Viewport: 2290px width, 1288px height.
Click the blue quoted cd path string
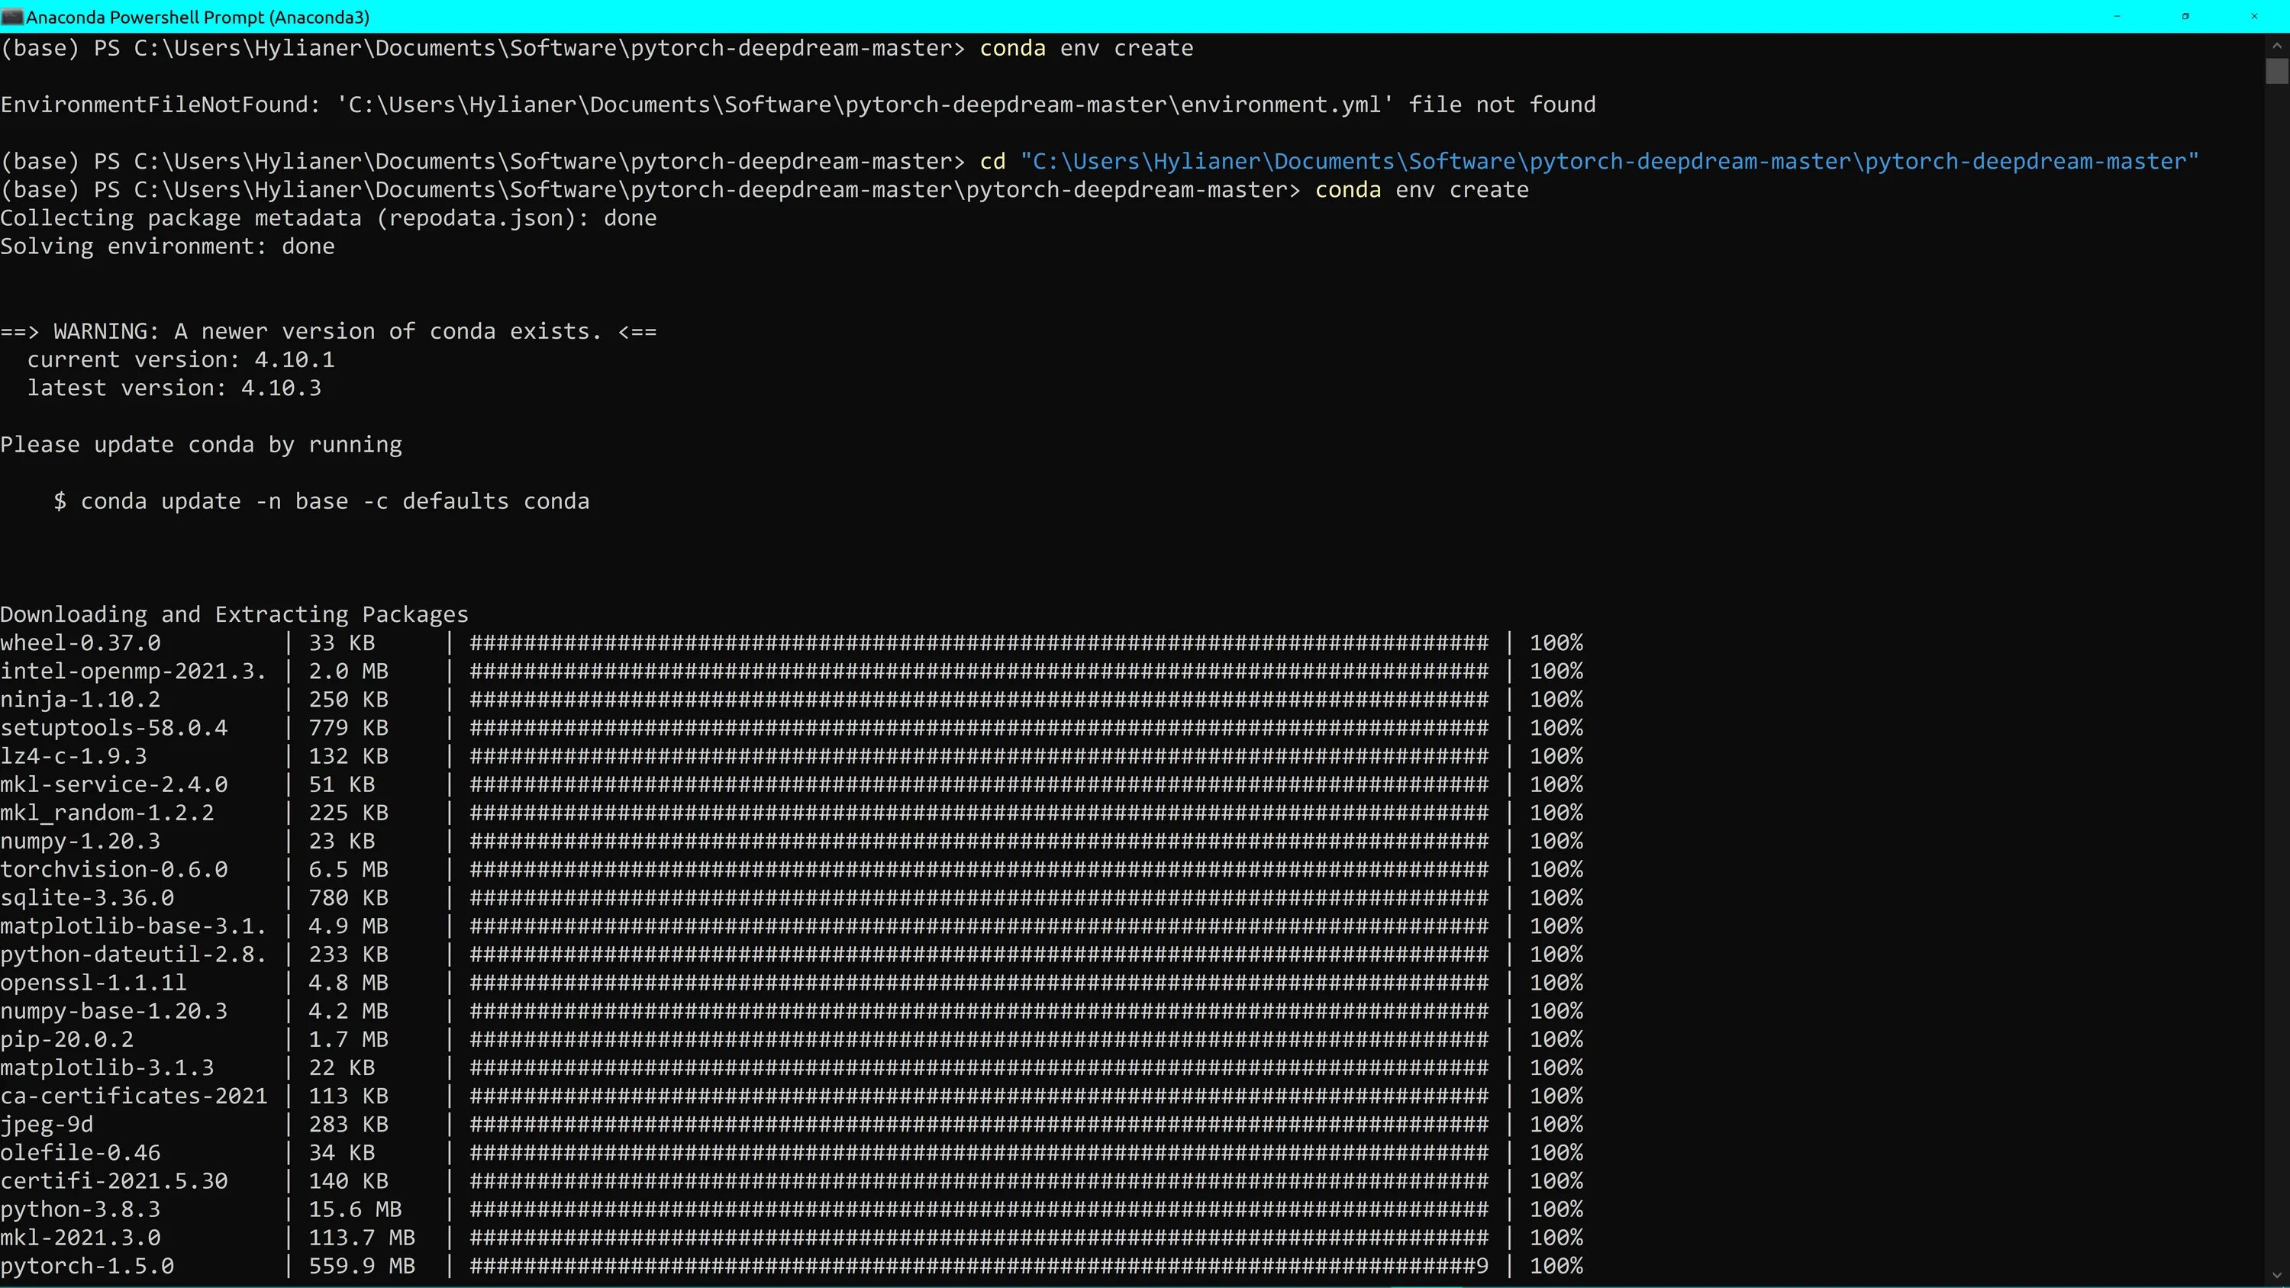pyautogui.click(x=1609, y=162)
